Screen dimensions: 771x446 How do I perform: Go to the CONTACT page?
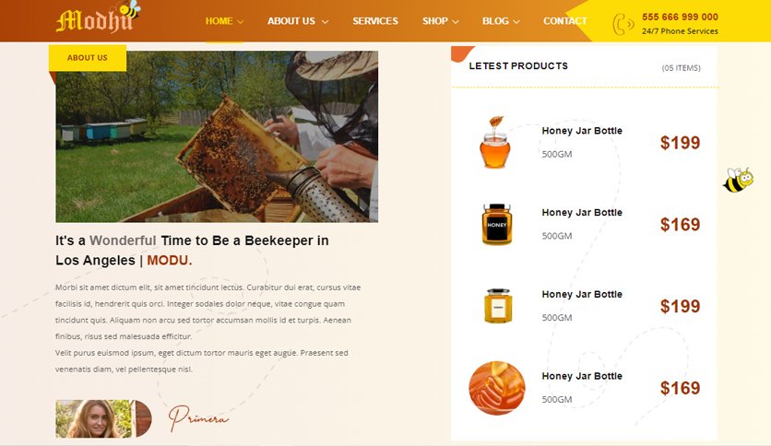(x=565, y=21)
